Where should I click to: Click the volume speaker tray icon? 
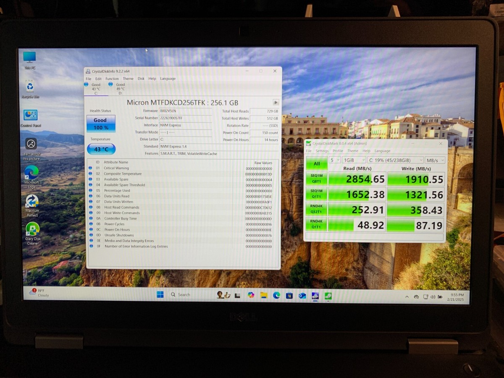(x=433, y=297)
